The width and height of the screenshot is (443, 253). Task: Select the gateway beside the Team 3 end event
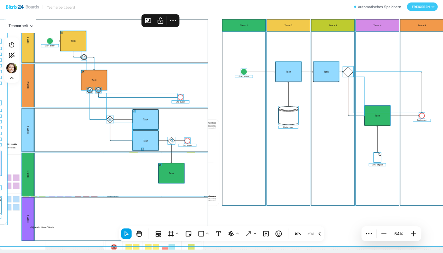[171, 141]
